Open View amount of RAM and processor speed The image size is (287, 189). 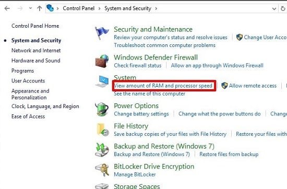click(x=163, y=86)
